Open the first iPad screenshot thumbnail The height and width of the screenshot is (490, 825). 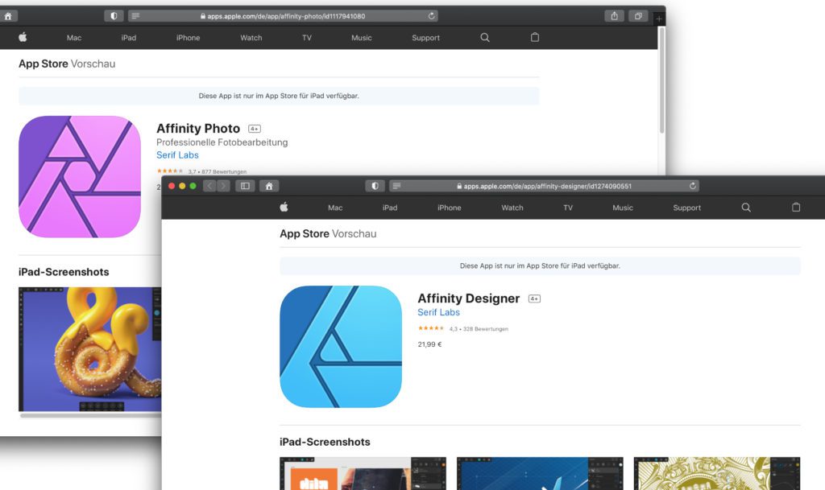click(362, 475)
